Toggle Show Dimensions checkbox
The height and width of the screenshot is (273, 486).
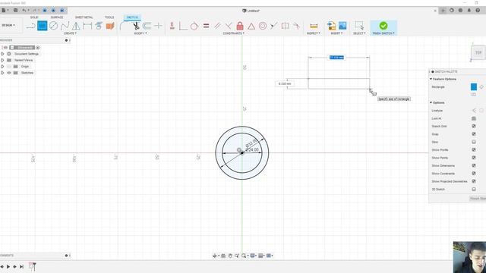point(474,165)
